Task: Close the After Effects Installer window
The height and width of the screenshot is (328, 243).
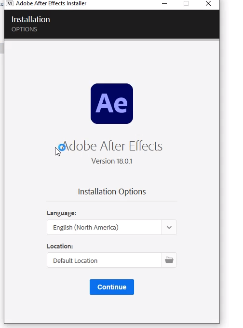Action: [x=208, y=3]
